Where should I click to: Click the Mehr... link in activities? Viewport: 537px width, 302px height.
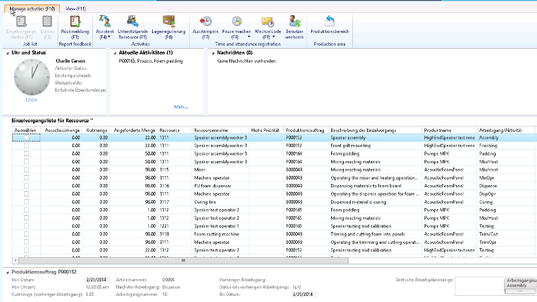pyautogui.click(x=181, y=107)
